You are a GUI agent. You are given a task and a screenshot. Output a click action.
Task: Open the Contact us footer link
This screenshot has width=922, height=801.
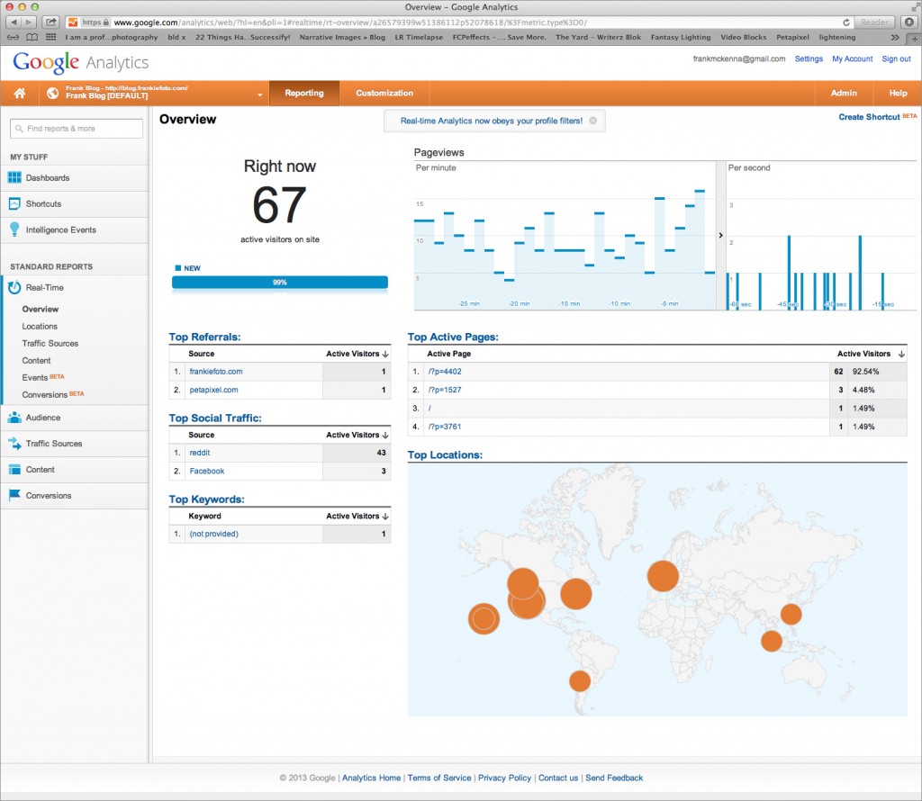(x=558, y=778)
